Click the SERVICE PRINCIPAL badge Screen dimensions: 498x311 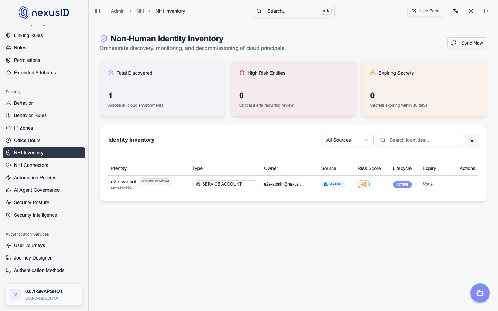coord(156,181)
